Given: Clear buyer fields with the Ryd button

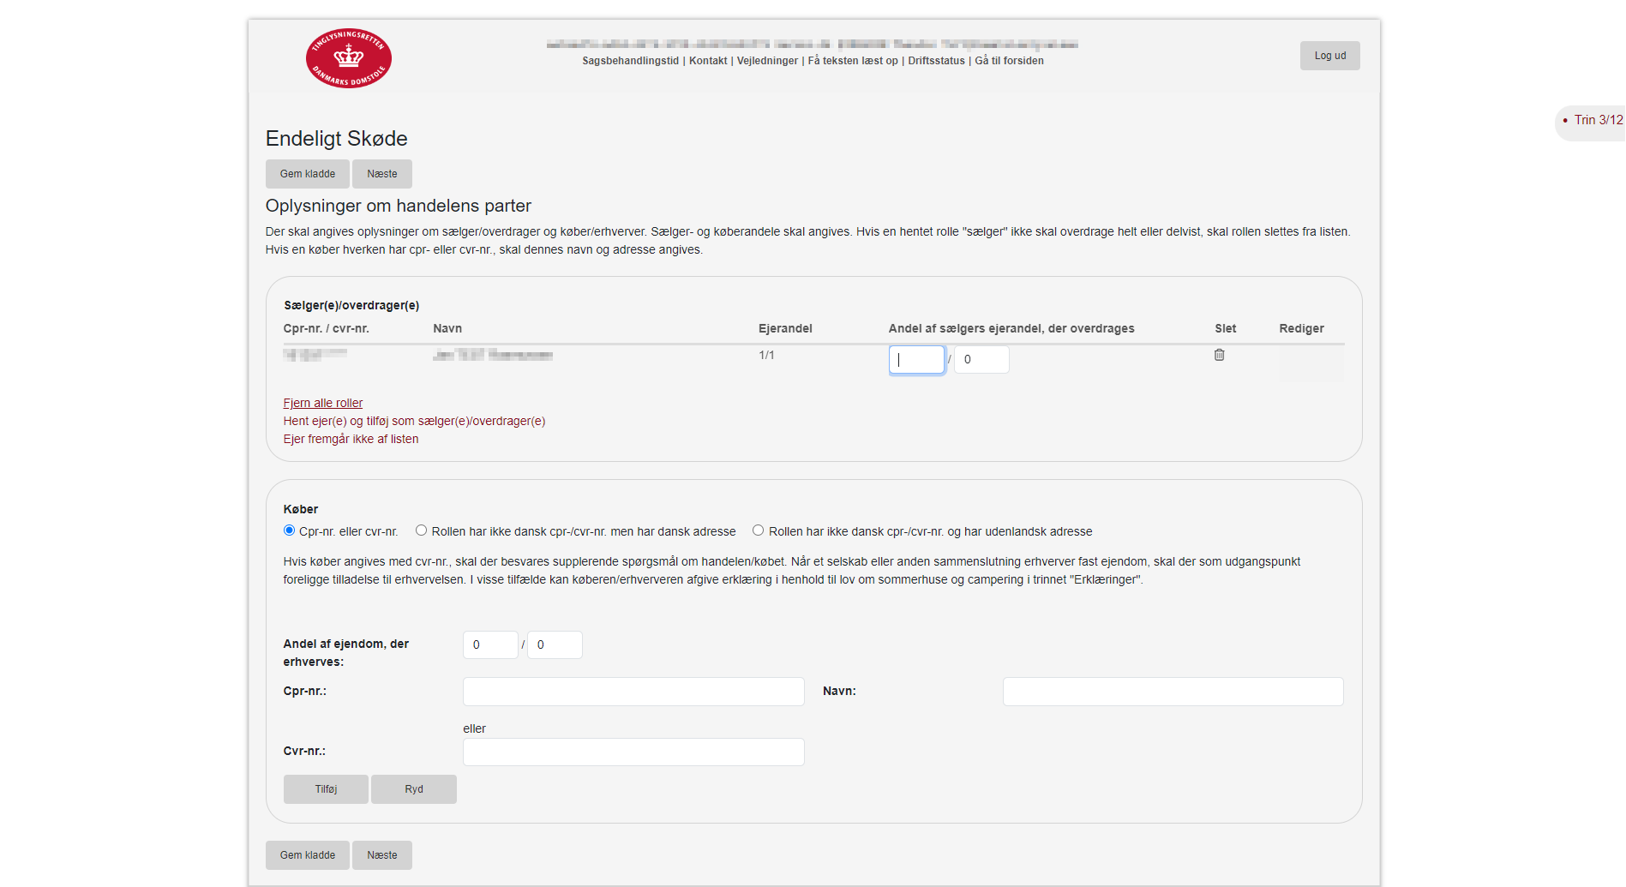Looking at the screenshot, I should pos(413,789).
